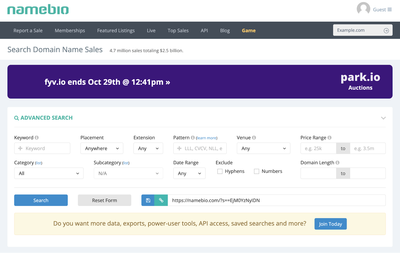Open the Venue dropdown
400x253 pixels.
click(x=263, y=148)
